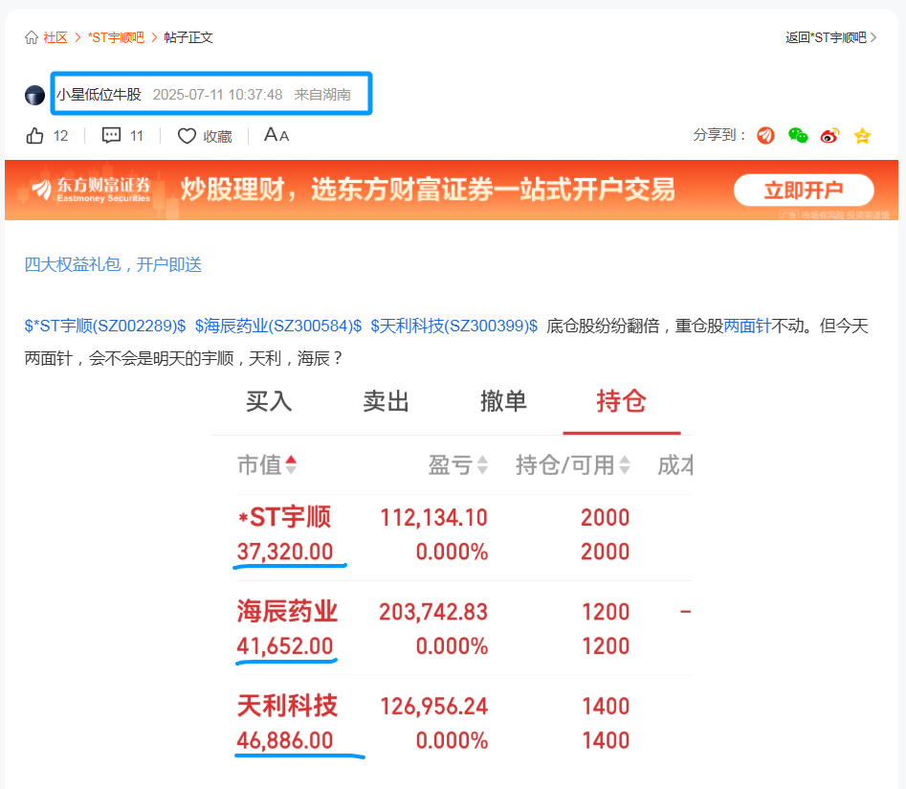
Task: Sort holdings by 市值 column arrow
Action: pyautogui.click(x=291, y=464)
